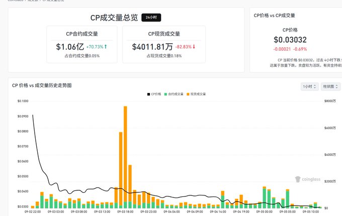The width and height of the screenshot is (342, 216).
Task: Click the 09-04 14:00 x-axis label
Action: point(218,211)
